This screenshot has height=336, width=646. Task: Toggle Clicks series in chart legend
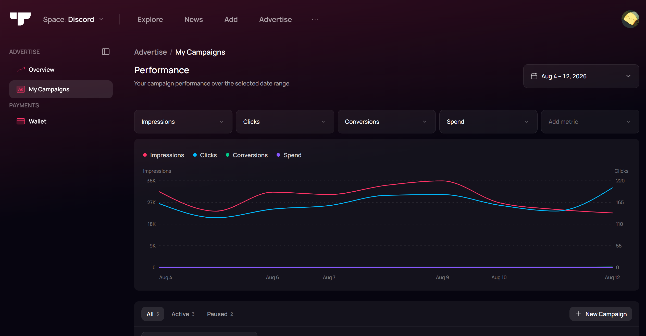click(205, 155)
